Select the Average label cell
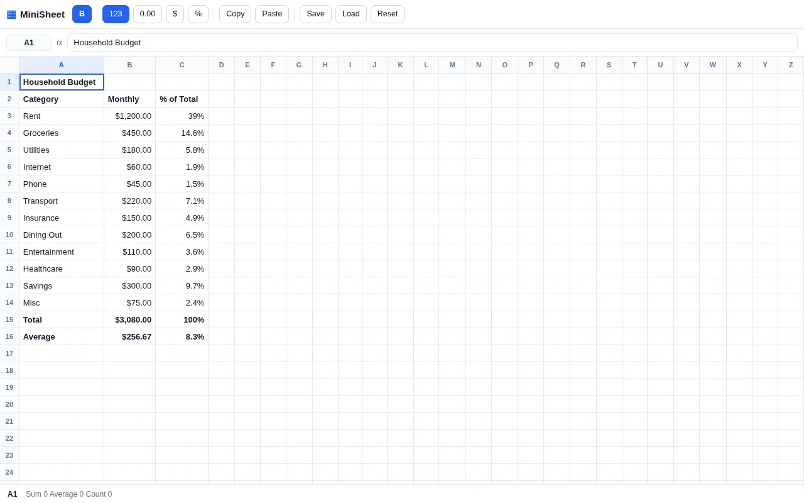Screen dimensions: 804x503 (62, 336)
